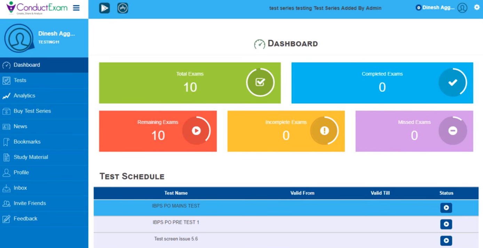Open Tests in the sidebar

coord(20,80)
